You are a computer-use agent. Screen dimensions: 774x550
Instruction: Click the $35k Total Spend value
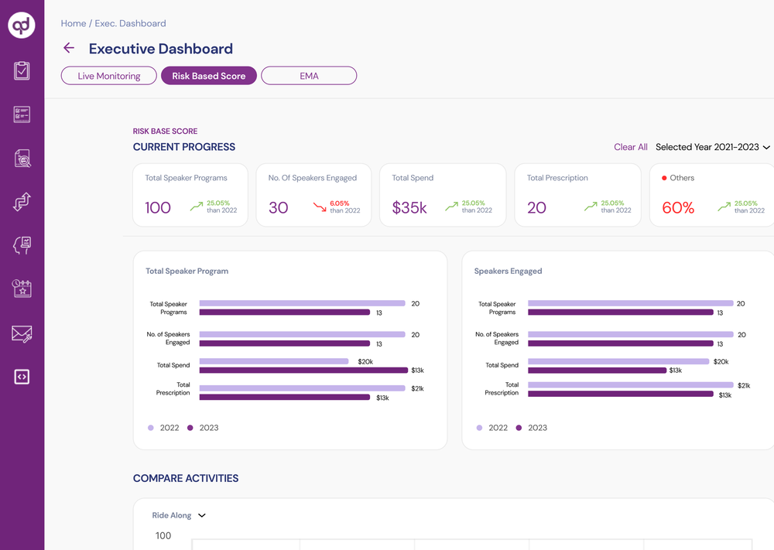[409, 207]
